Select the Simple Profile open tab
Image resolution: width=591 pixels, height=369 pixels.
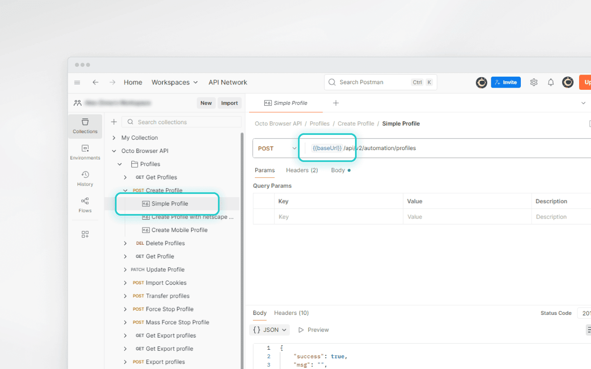click(286, 103)
